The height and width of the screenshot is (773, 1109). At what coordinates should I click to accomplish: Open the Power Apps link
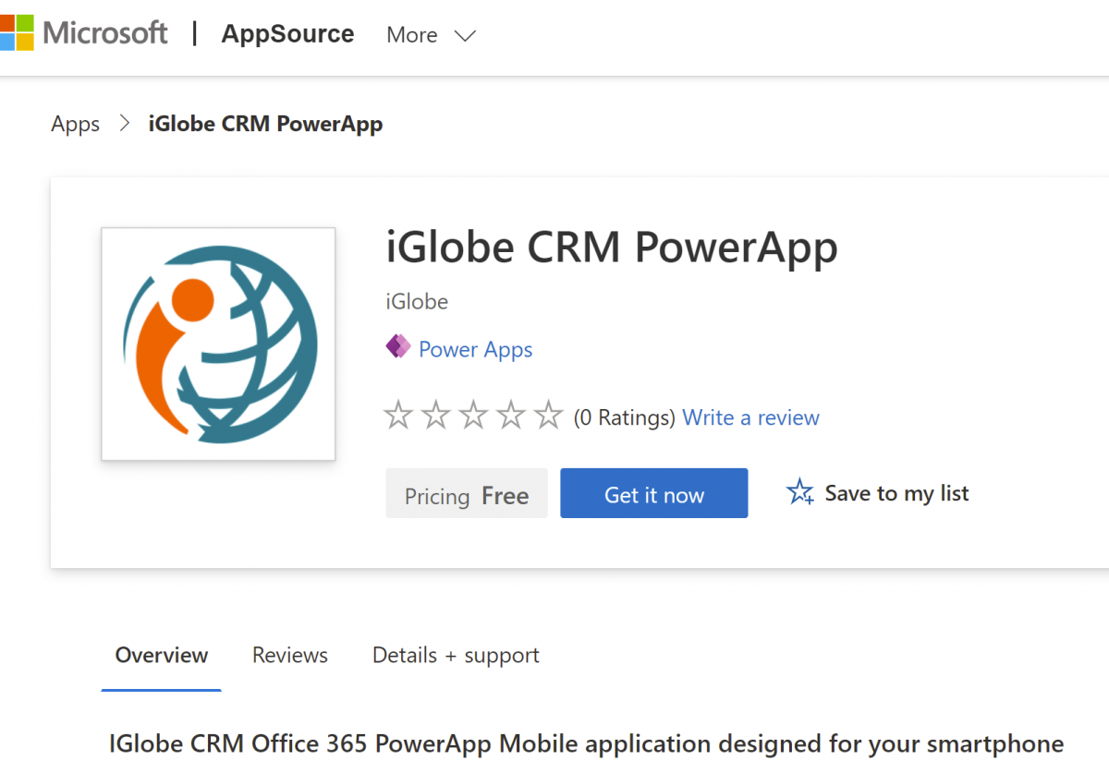click(x=476, y=350)
